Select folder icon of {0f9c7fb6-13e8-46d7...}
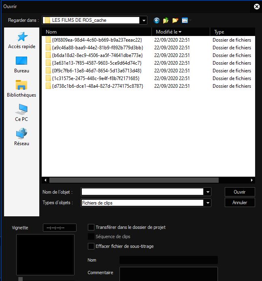Screen dimensions: 262x281 coord(48,71)
